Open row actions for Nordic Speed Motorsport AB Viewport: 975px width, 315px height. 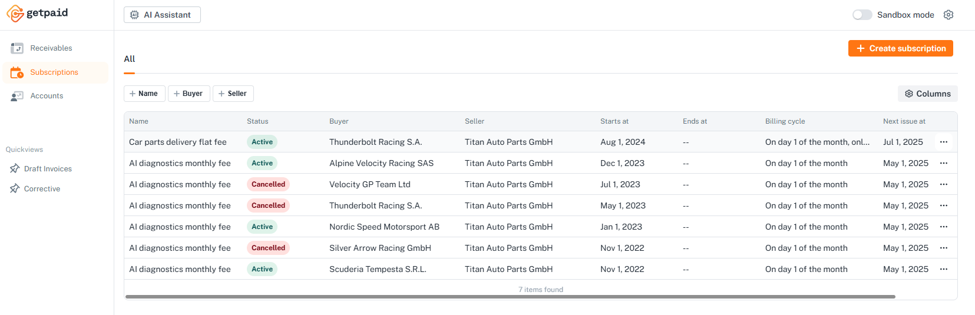944,227
